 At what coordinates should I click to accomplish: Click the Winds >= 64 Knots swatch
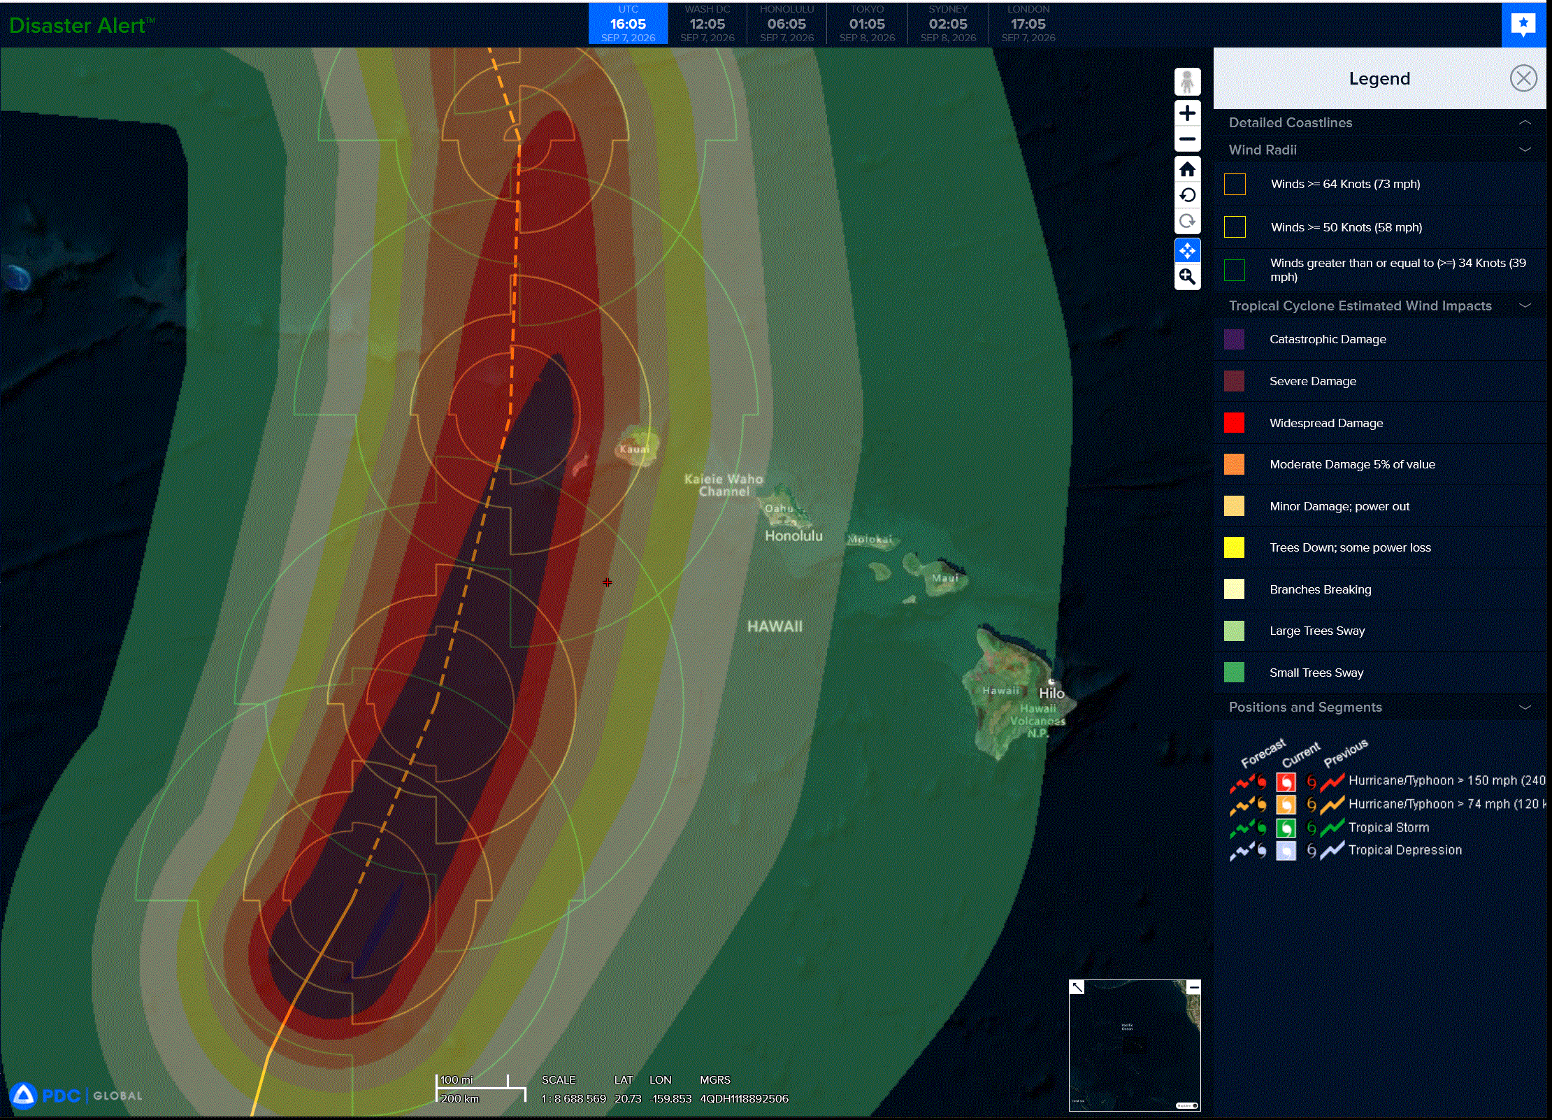click(x=1235, y=184)
